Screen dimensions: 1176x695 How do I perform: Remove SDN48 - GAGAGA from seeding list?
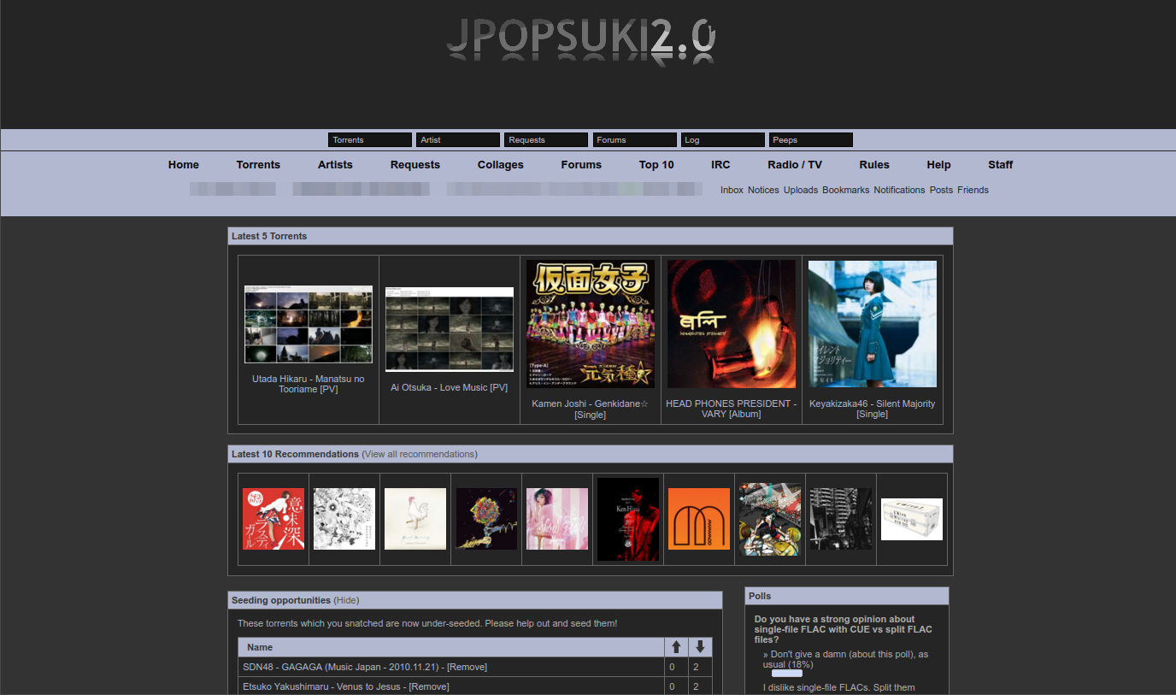467,667
